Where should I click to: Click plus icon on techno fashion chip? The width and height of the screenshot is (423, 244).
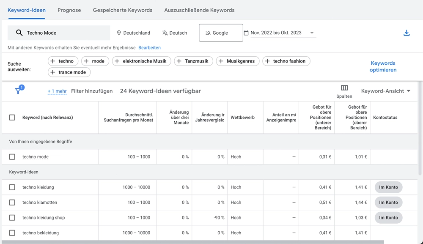point(267,61)
